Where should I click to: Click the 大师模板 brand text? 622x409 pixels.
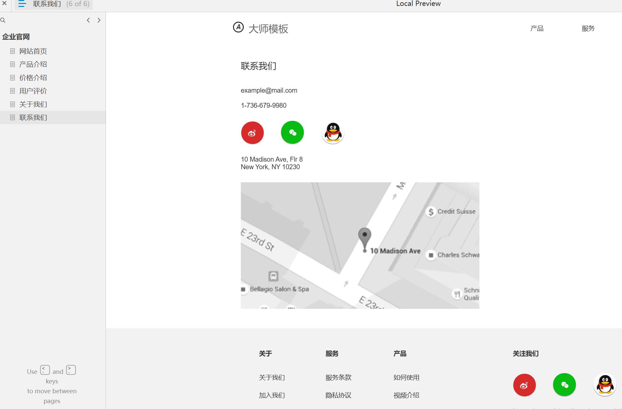(x=268, y=29)
